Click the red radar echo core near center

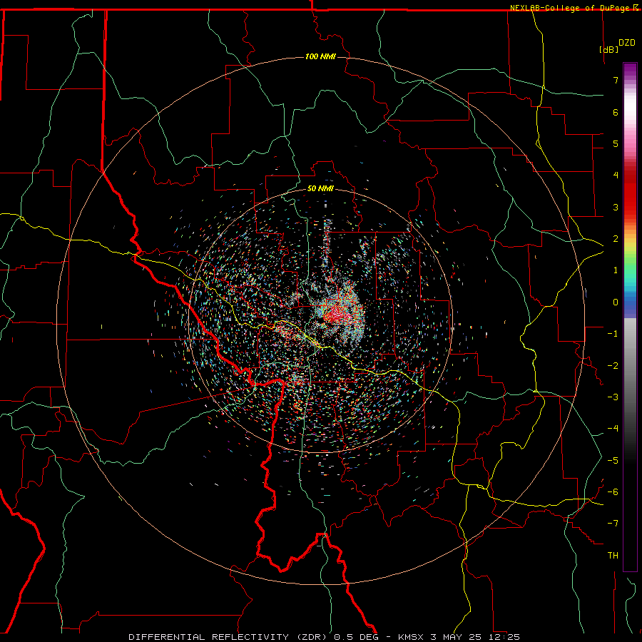pos(335,315)
